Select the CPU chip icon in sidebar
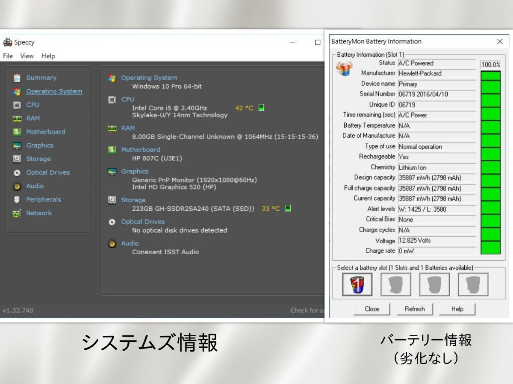 pos(17,105)
